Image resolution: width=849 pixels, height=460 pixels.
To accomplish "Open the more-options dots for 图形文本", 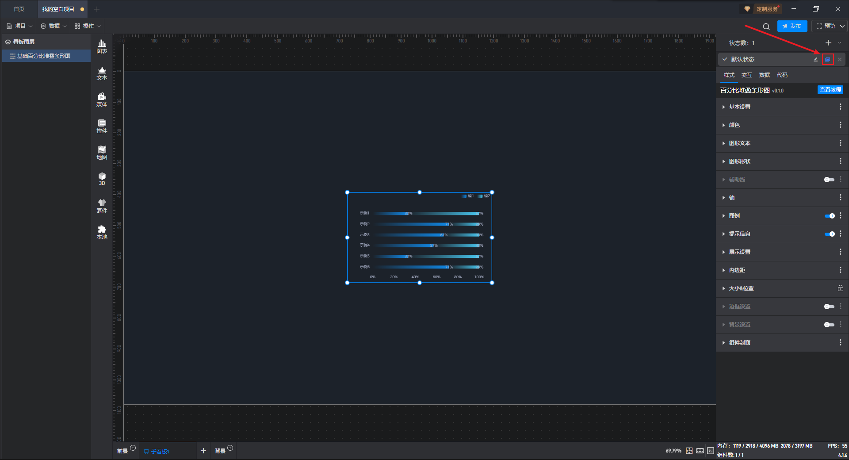I will 840,143.
